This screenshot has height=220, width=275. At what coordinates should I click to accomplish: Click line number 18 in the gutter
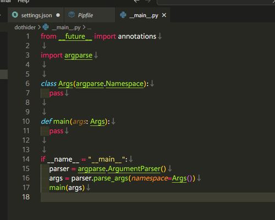coord(26,197)
